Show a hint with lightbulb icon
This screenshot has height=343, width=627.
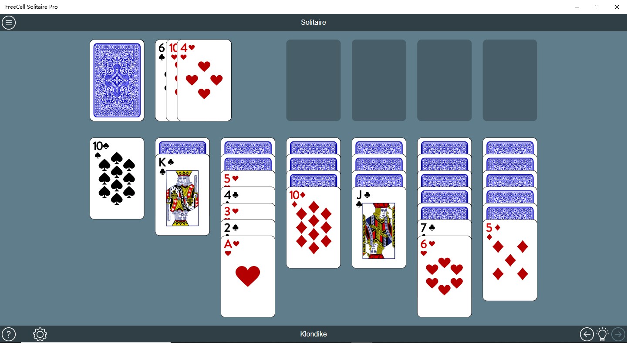(602, 334)
